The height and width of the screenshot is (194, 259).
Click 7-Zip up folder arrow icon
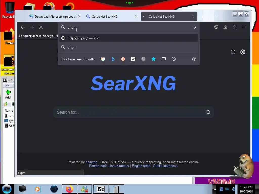(x=6, y=104)
